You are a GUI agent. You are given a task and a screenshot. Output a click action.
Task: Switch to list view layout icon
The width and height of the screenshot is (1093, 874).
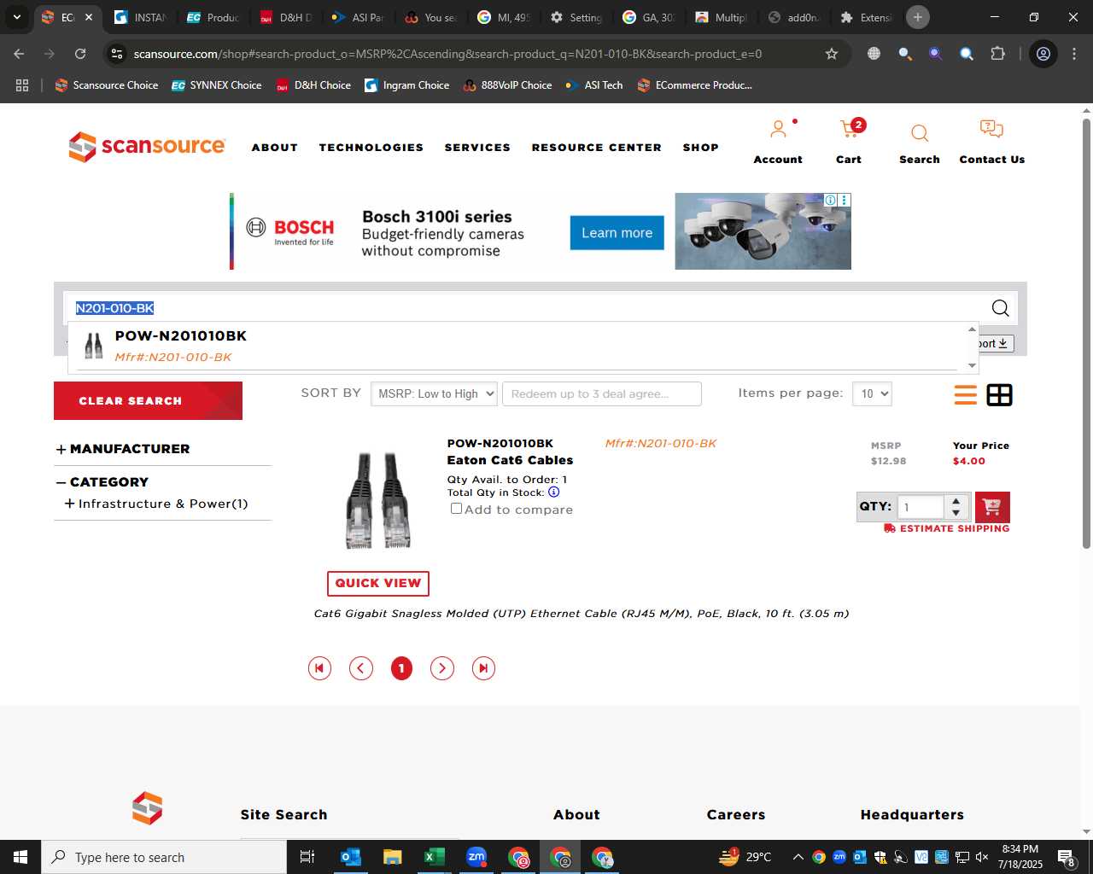tap(966, 395)
